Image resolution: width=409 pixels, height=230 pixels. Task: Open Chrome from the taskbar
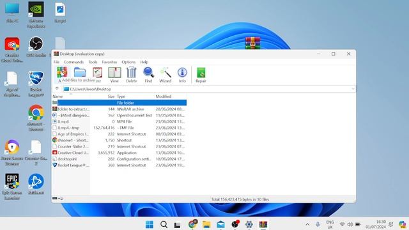[192, 224]
